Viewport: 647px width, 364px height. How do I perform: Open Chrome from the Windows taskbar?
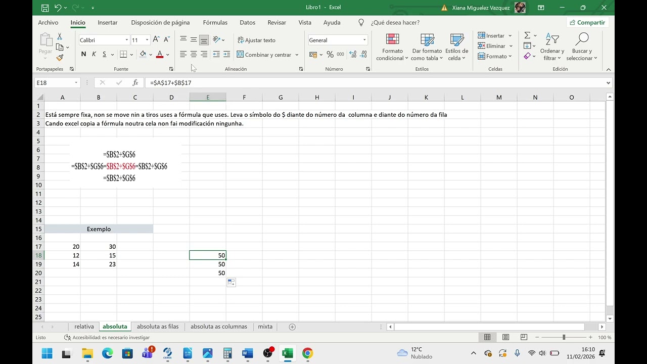307,353
